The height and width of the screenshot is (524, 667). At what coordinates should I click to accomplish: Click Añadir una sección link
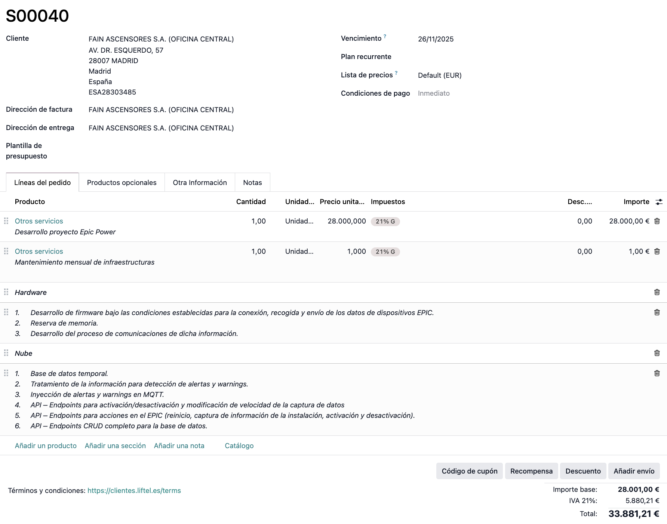115,446
